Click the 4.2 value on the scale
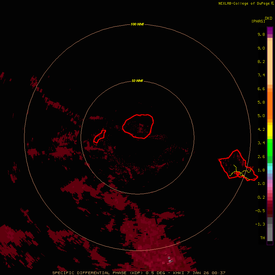This screenshot has height=275, width=275. pos(261,130)
